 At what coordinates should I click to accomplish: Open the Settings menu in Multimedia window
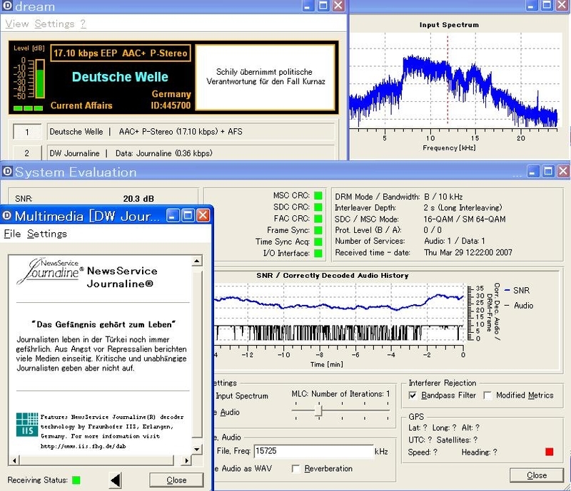coord(47,234)
